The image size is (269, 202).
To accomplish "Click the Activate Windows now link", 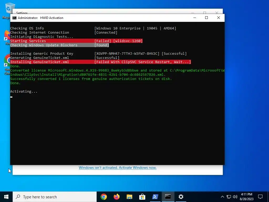I will [117, 168].
